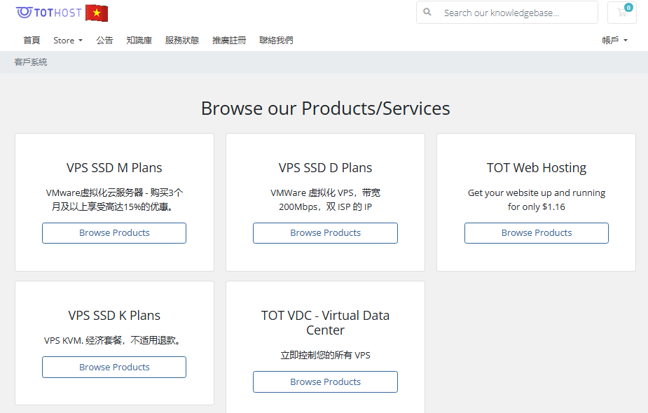This screenshot has height=413, width=648.
Task: Open the shopping cart
Action: point(621,13)
